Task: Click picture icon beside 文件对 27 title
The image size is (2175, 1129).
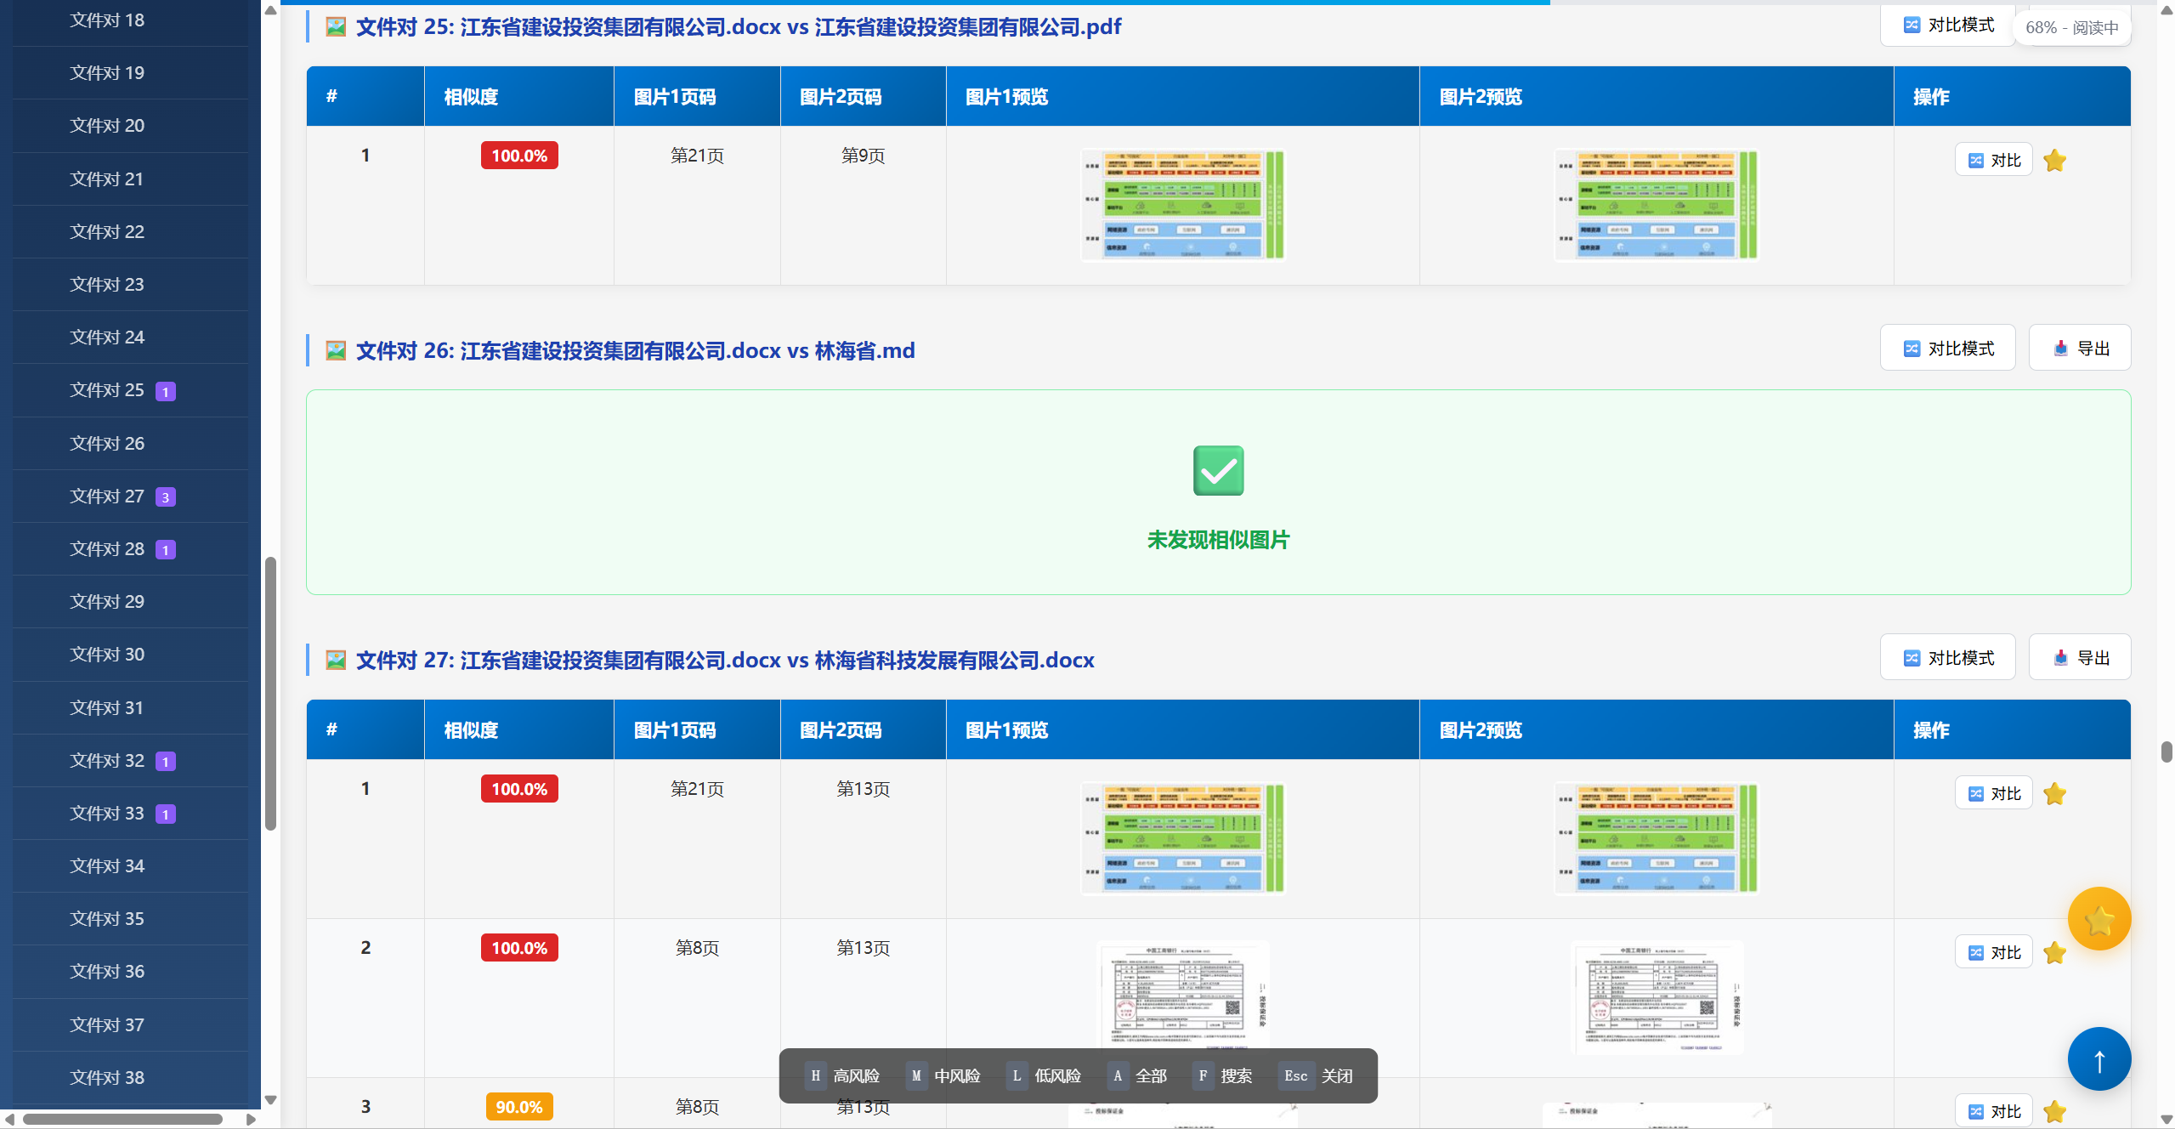Action: pyautogui.click(x=336, y=660)
